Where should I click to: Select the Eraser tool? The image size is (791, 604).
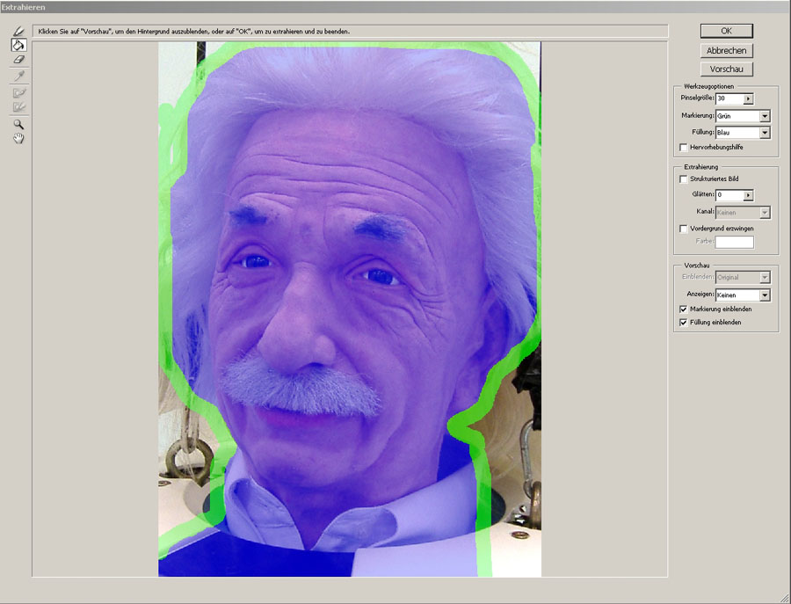[18, 59]
